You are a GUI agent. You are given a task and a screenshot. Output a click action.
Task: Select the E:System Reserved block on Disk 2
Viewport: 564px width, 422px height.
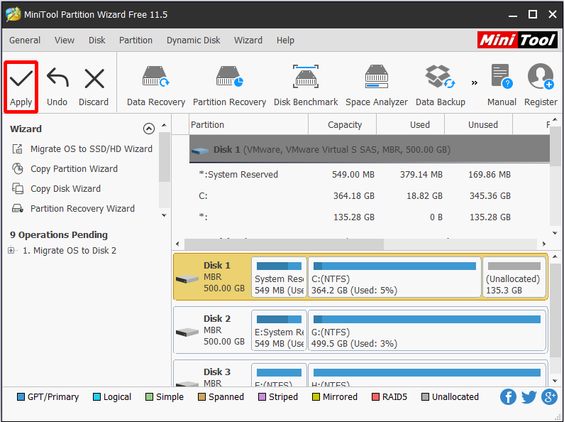click(x=279, y=330)
